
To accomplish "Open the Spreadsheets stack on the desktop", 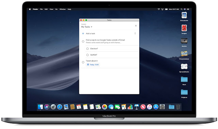I will (x=184, y=66).
